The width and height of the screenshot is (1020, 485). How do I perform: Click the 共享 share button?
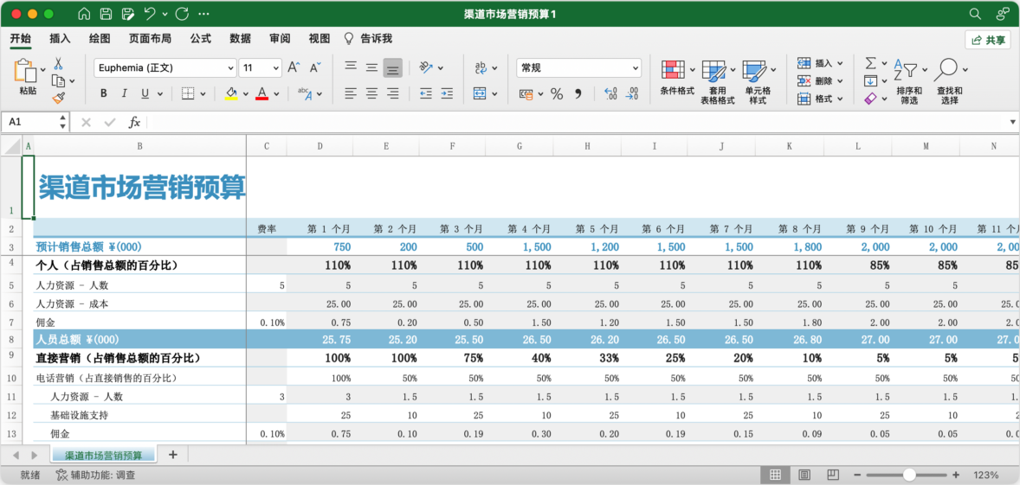987,41
